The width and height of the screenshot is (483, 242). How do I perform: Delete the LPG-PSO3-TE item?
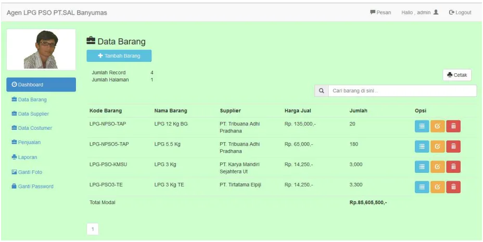click(453, 187)
